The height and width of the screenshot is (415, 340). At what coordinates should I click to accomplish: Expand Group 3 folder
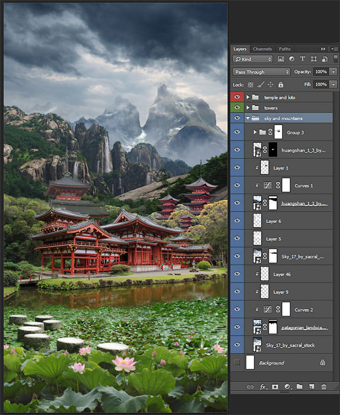click(x=255, y=132)
